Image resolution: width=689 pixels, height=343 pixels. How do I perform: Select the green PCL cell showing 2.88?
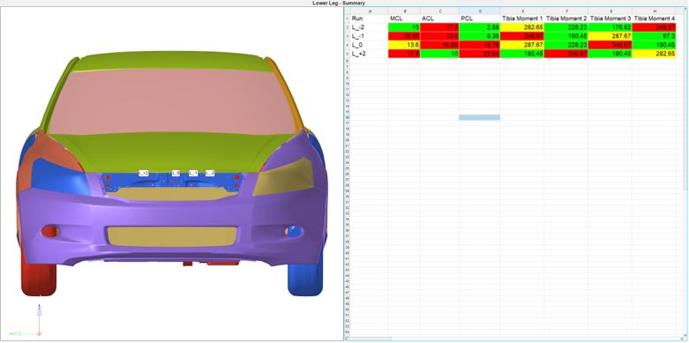click(x=479, y=27)
